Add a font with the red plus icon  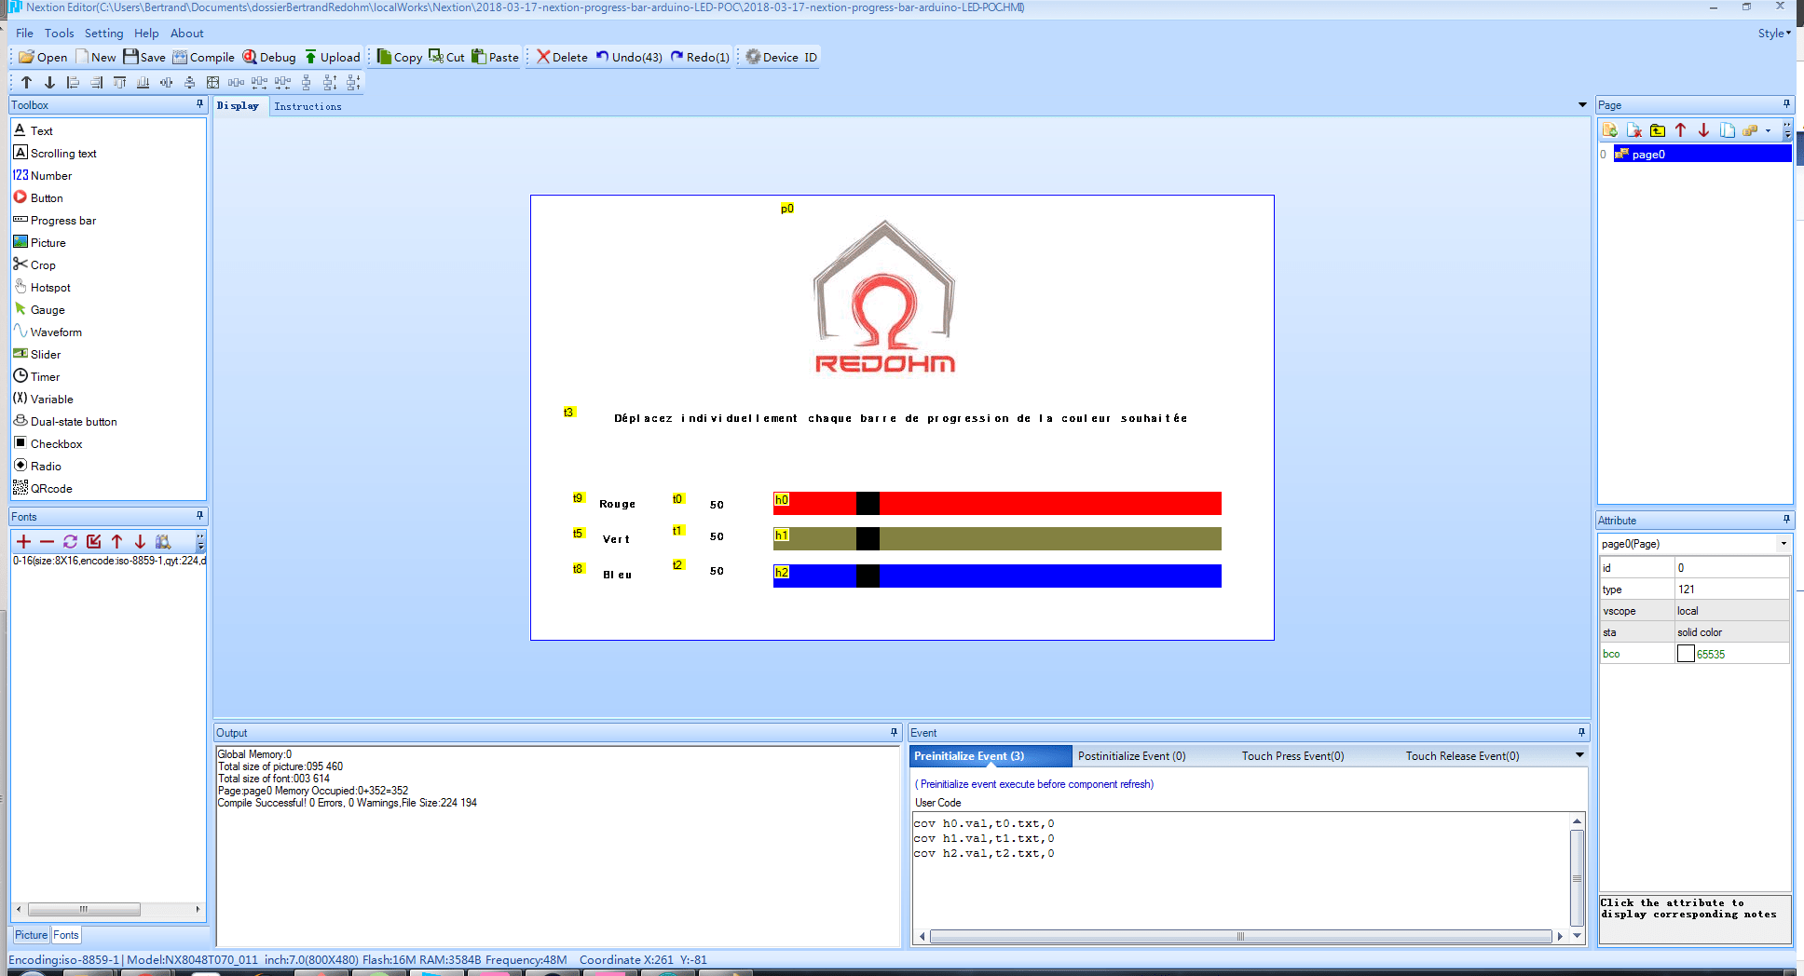[x=24, y=541]
